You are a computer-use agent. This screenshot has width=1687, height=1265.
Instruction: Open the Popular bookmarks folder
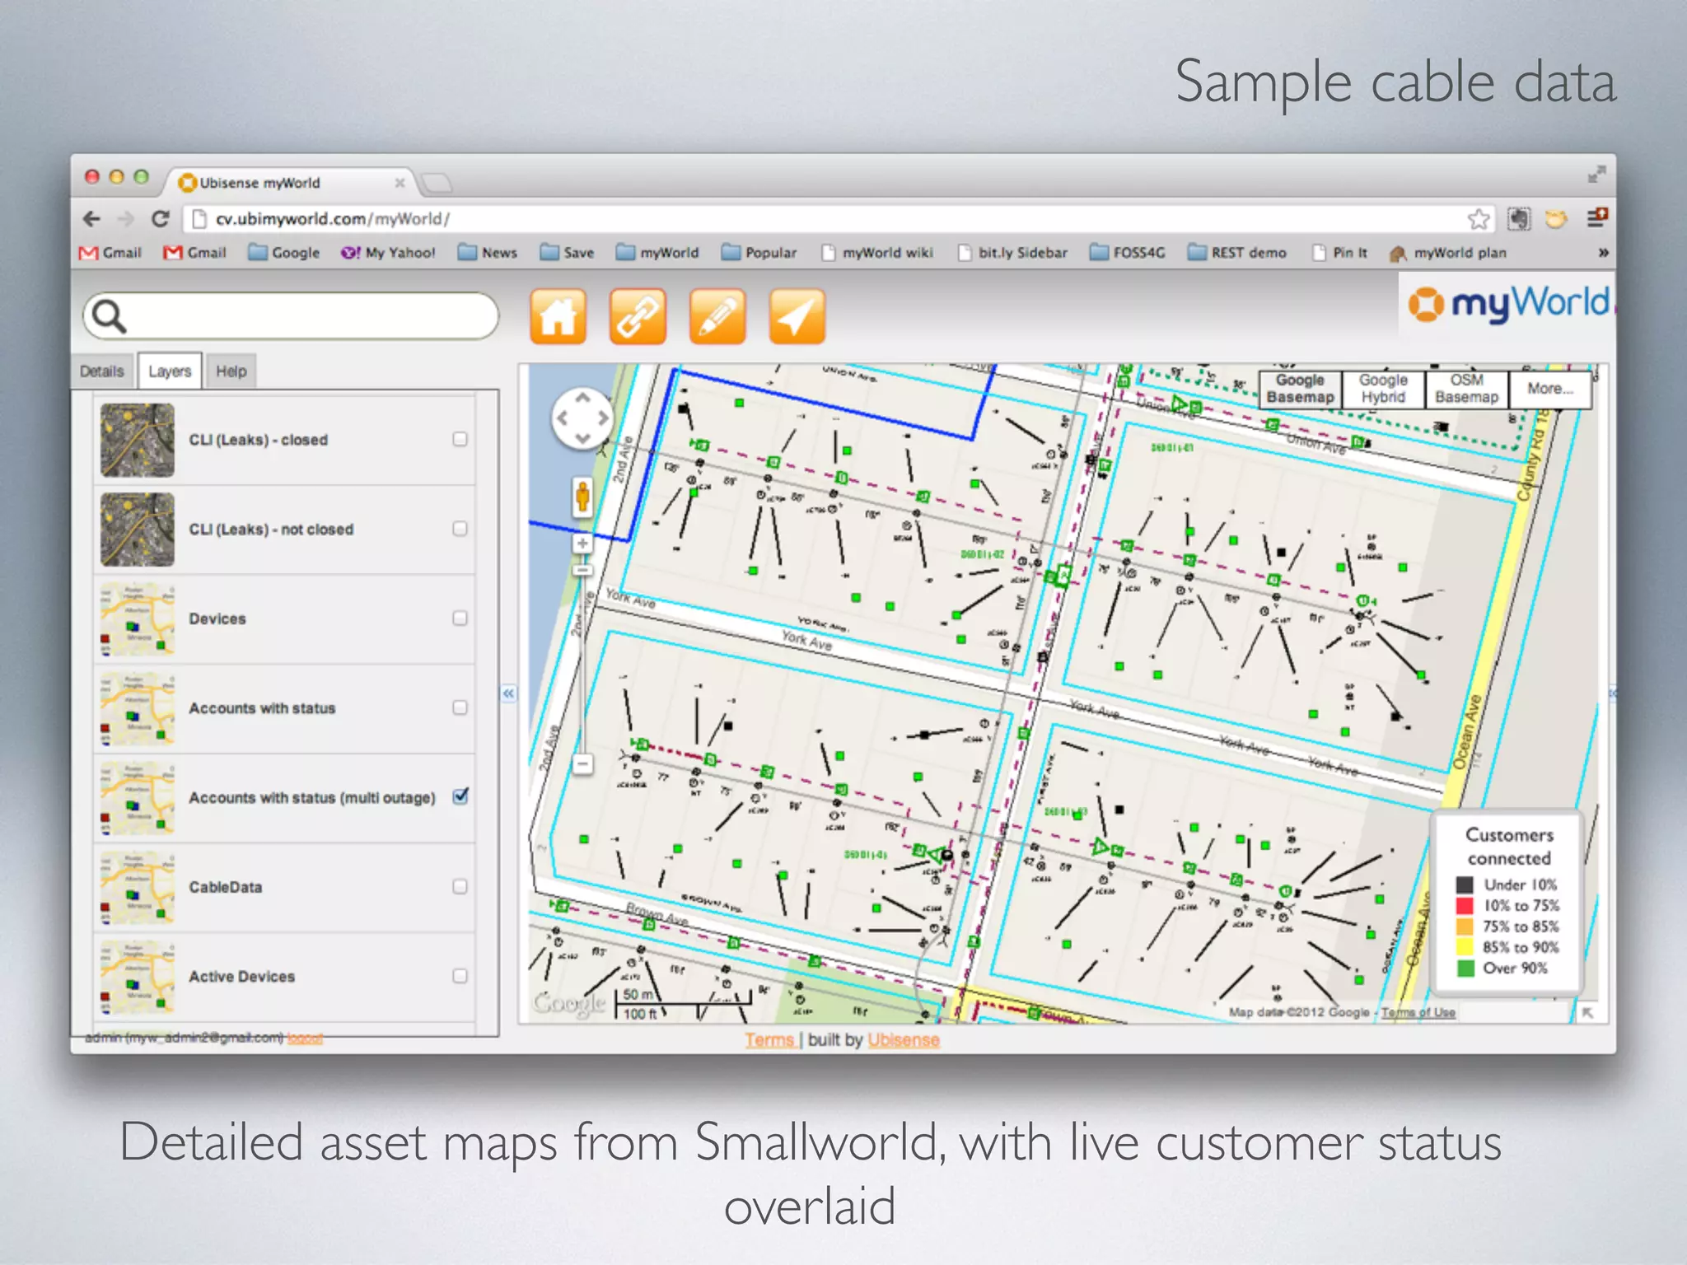(759, 253)
